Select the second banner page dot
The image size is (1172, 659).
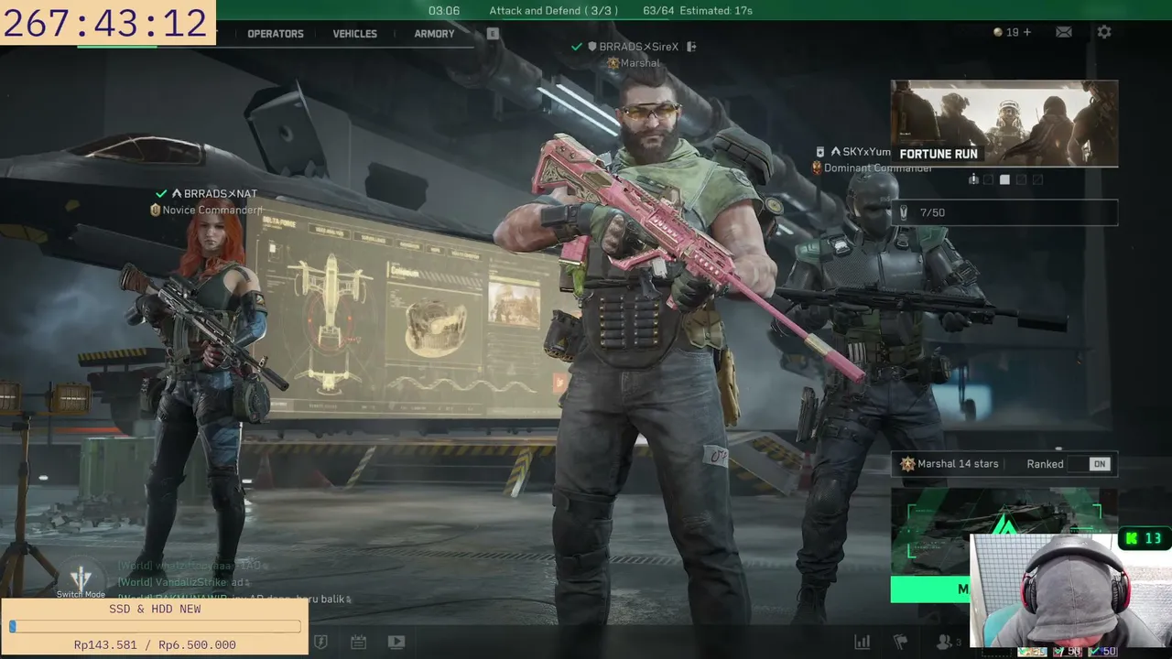point(989,179)
